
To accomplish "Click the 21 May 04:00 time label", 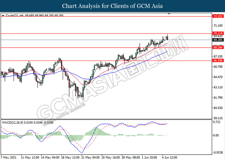I will (91, 157).
